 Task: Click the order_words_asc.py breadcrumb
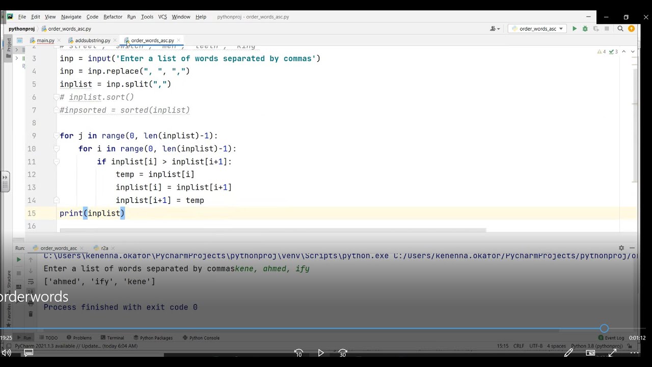tap(66, 29)
